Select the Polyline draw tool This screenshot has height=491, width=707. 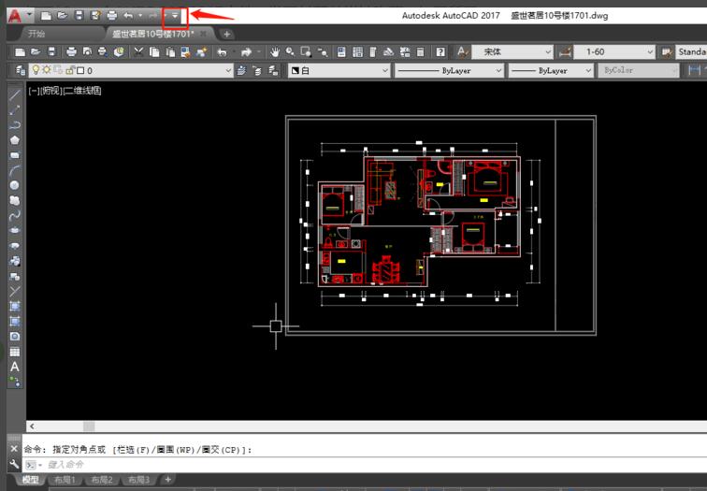click(15, 125)
